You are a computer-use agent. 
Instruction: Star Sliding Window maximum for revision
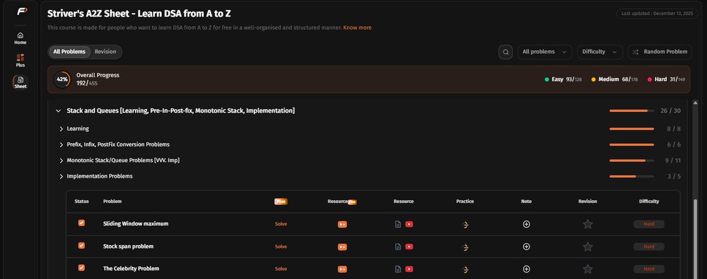587,224
